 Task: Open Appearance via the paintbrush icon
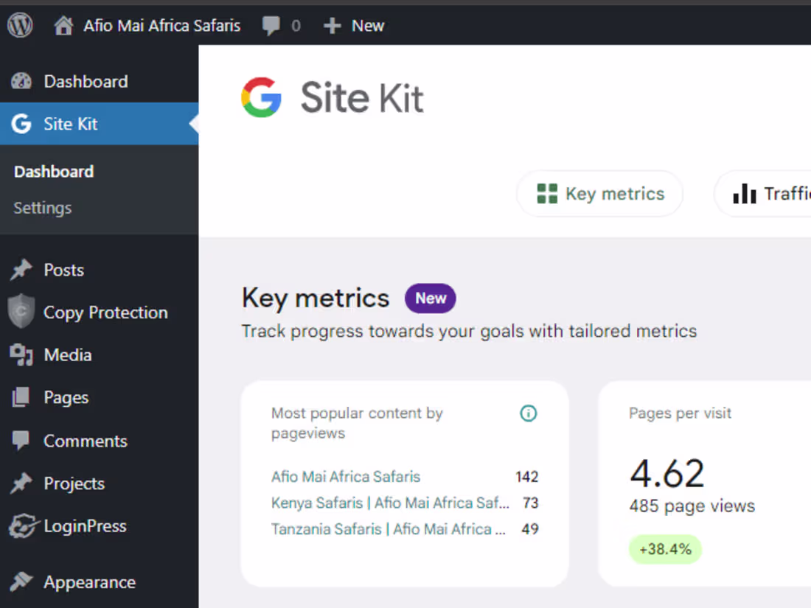tap(22, 581)
